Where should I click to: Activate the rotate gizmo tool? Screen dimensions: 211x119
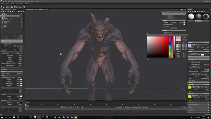[x=7, y=7]
